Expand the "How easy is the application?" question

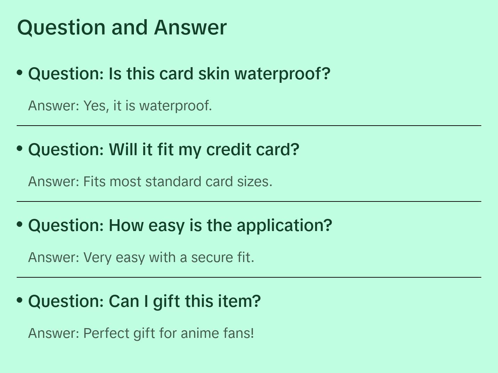[220, 225]
